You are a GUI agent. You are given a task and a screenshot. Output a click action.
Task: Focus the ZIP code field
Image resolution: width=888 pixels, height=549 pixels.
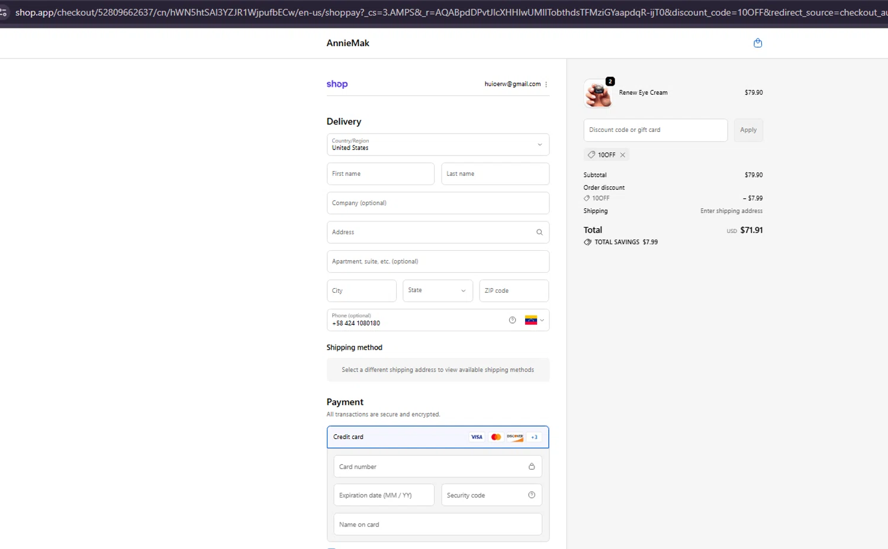(x=514, y=290)
